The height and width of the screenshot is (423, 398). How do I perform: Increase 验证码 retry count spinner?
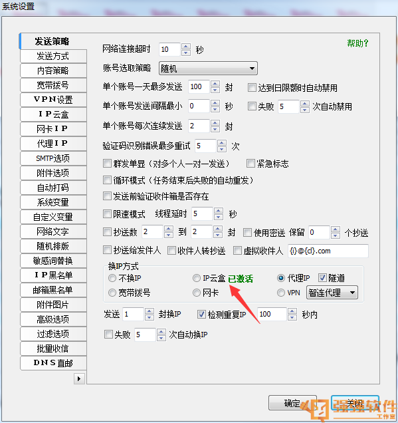(222, 143)
